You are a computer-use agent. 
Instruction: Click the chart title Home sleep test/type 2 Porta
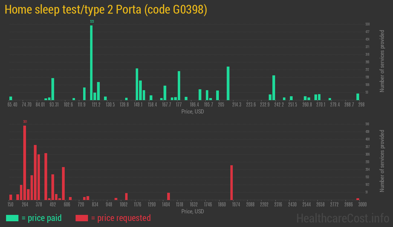106,9
